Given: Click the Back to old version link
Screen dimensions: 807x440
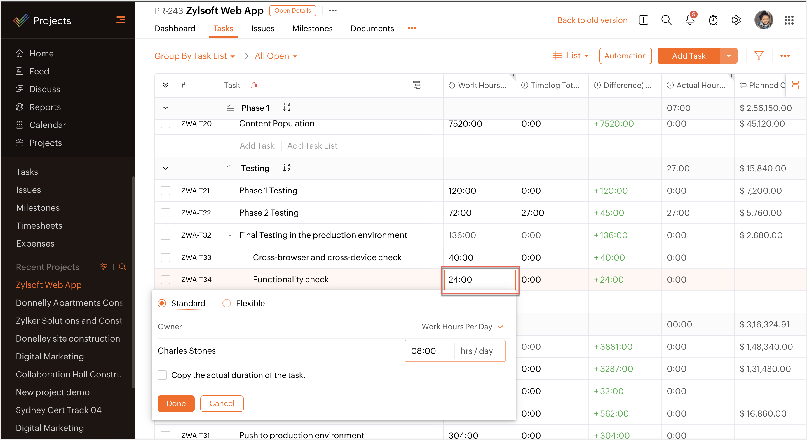Looking at the screenshot, I should (x=592, y=20).
